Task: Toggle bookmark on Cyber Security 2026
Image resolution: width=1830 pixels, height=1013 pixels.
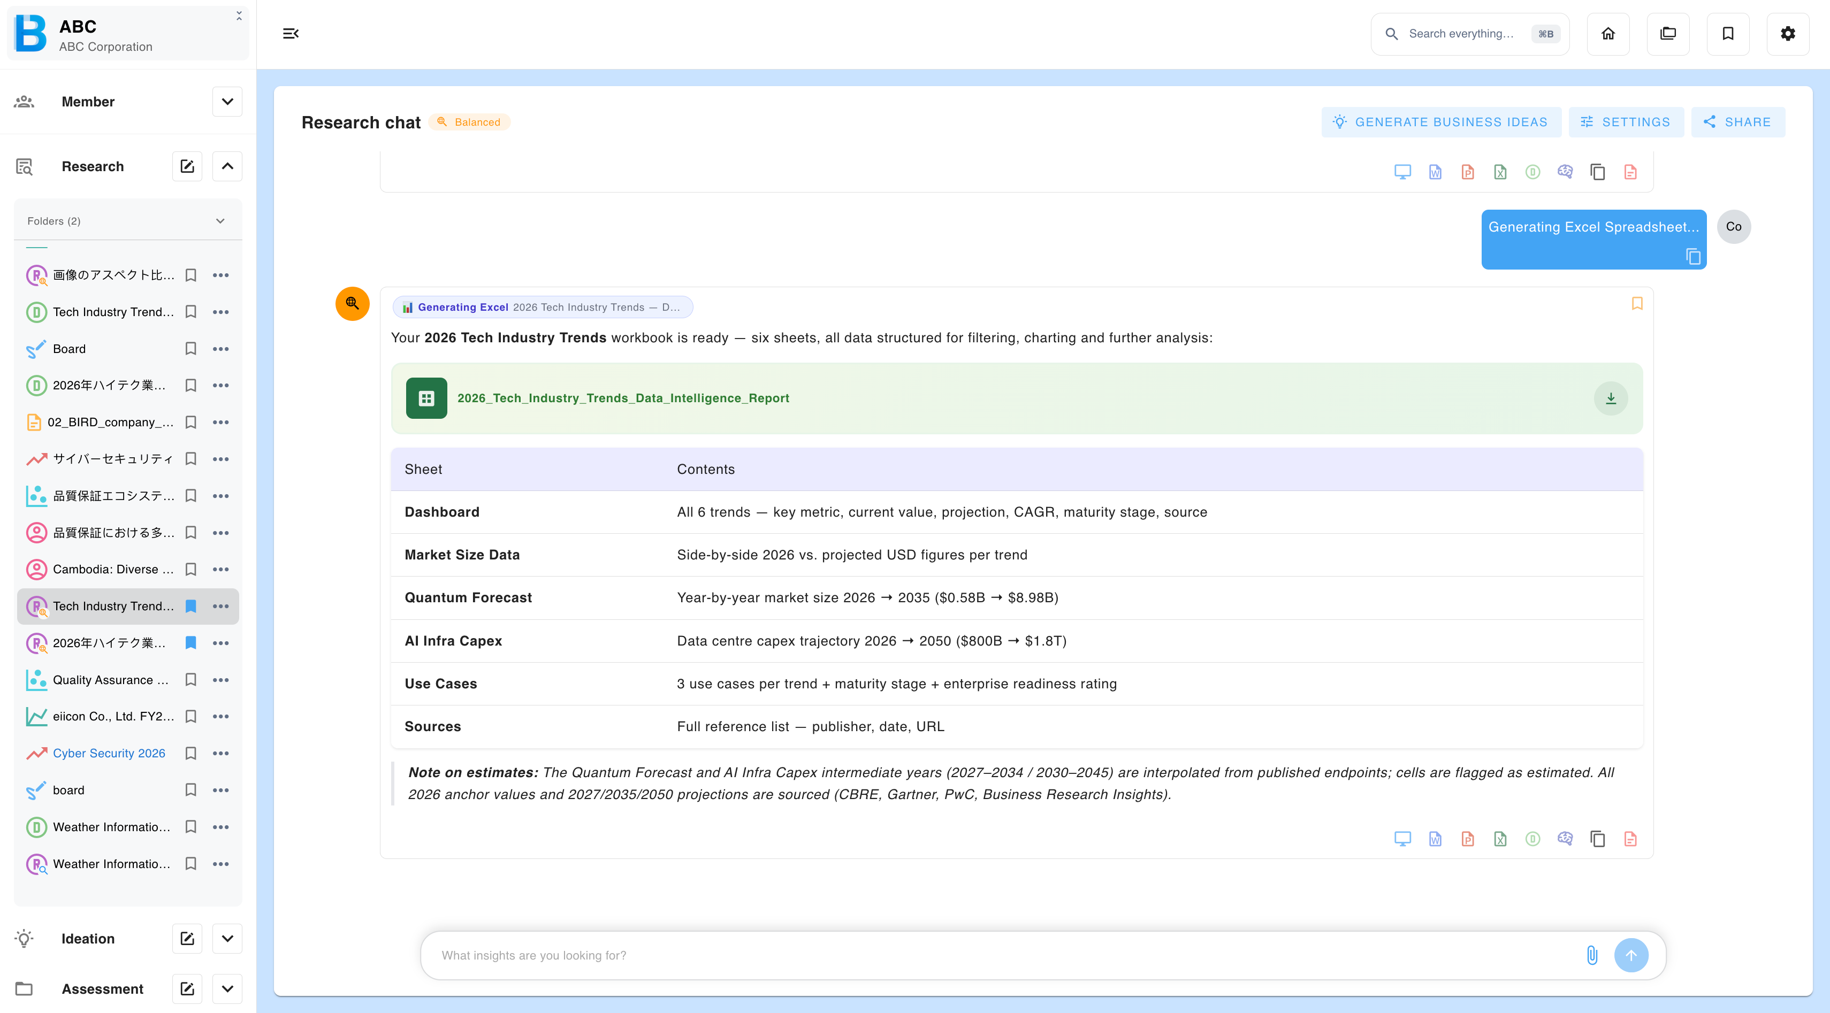Action: click(190, 753)
